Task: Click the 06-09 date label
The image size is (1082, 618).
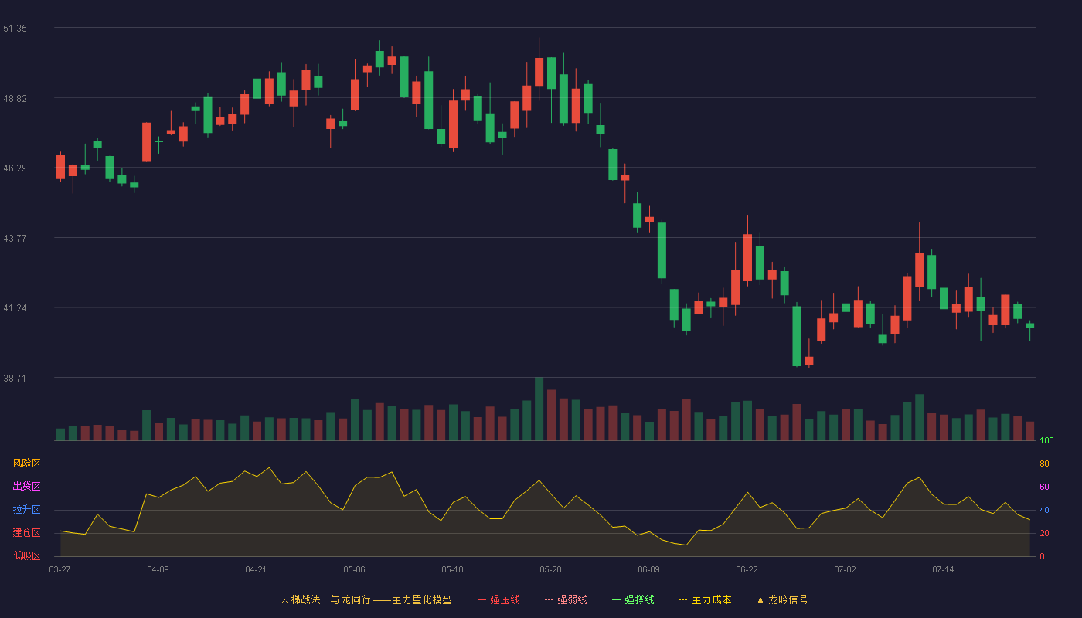Action: pos(648,569)
